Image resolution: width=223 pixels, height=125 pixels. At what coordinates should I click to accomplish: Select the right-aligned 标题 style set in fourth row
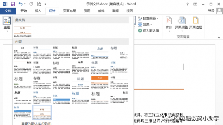click(119, 98)
